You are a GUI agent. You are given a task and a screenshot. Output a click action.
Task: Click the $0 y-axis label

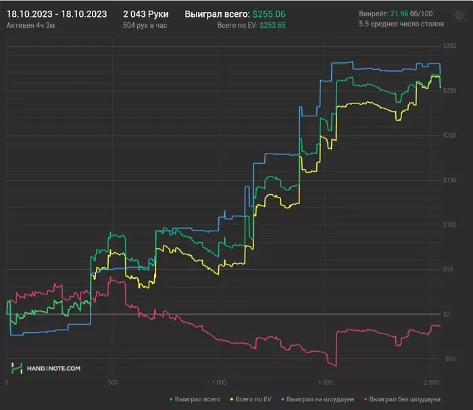click(447, 314)
